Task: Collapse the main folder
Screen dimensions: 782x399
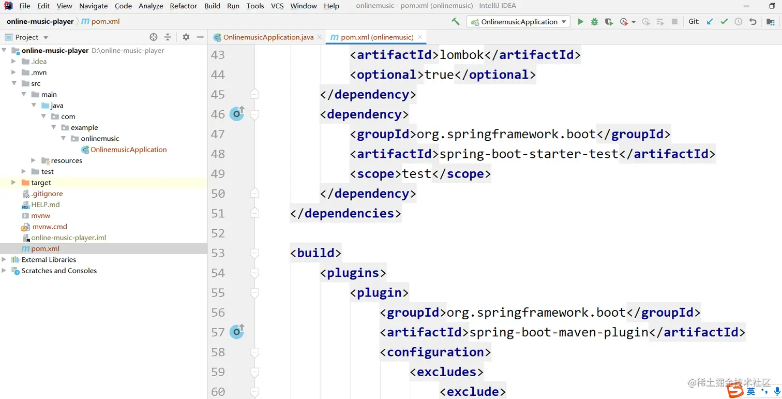Action: 24,94
